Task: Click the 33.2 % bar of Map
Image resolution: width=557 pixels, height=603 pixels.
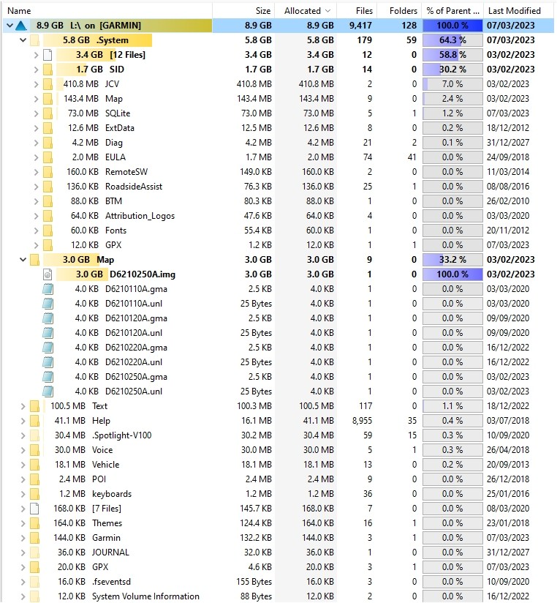Action: 452,260
